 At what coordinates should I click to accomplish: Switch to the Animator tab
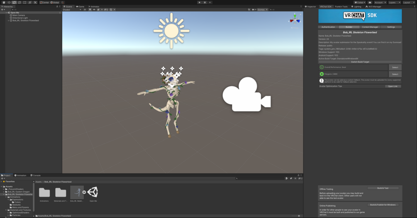pos(94,7)
